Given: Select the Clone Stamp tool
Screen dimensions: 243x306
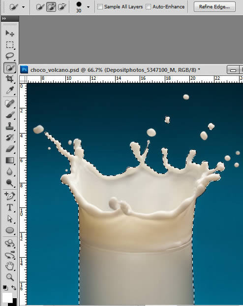Looking at the screenshot, I should click(x=10, y=126).
